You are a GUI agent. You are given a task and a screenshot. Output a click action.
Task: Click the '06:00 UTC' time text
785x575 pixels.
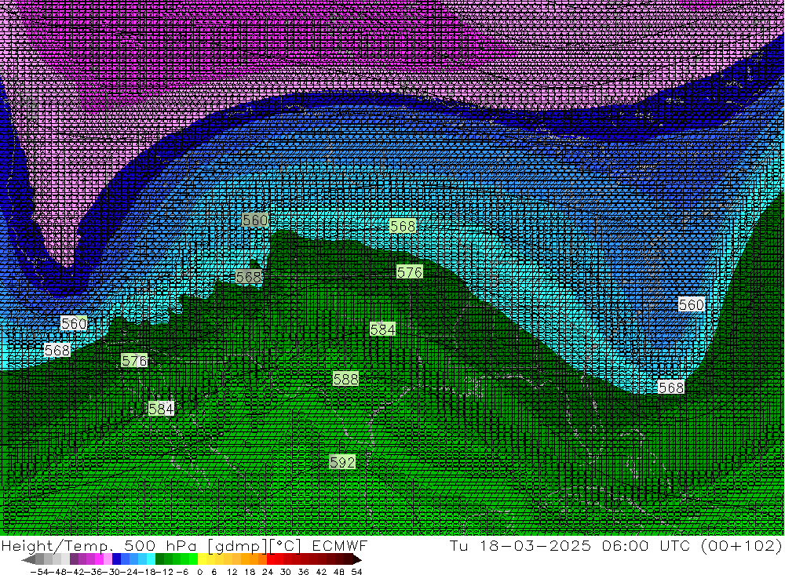646,545
